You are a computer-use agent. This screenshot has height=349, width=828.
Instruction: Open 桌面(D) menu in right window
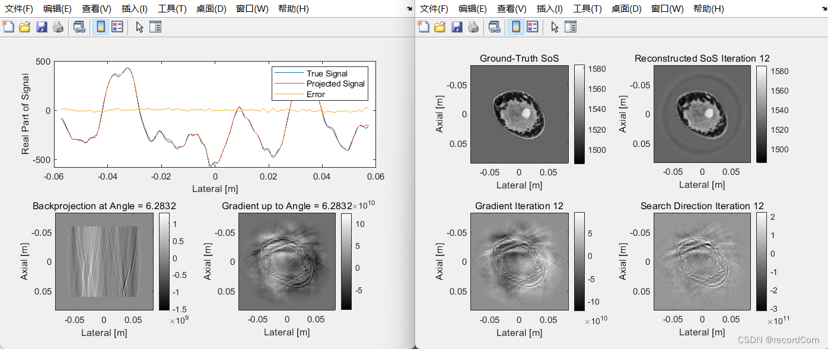click(626, 9)
